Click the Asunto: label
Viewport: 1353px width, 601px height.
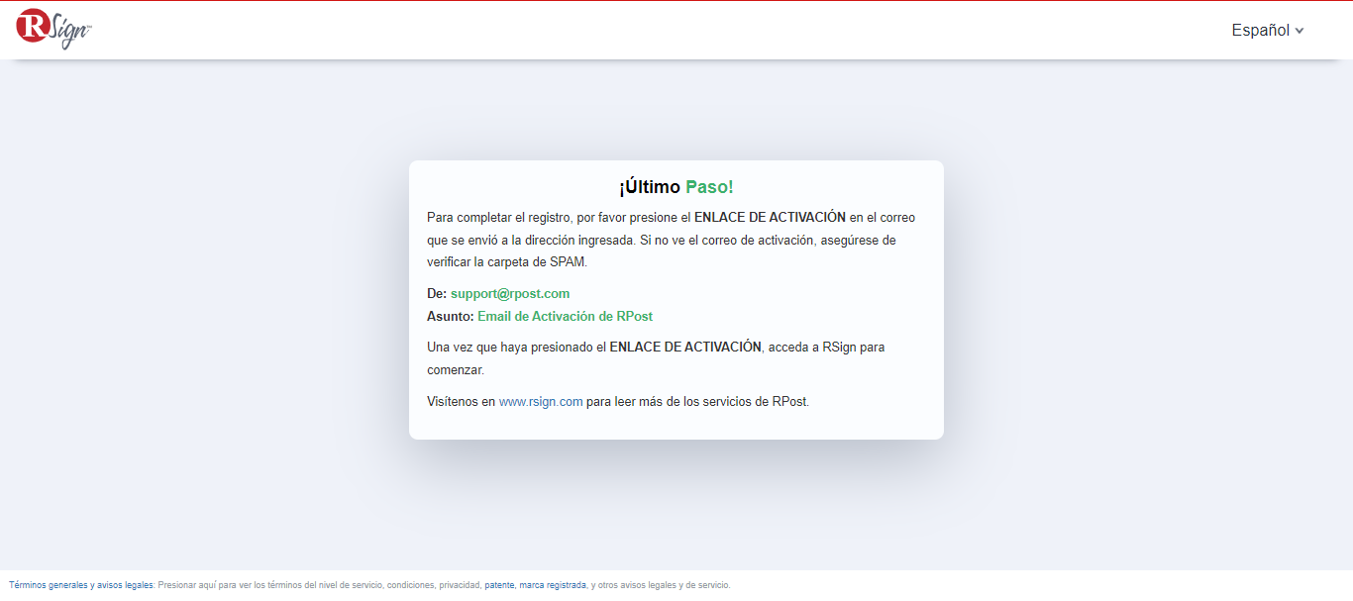[451, 317]
